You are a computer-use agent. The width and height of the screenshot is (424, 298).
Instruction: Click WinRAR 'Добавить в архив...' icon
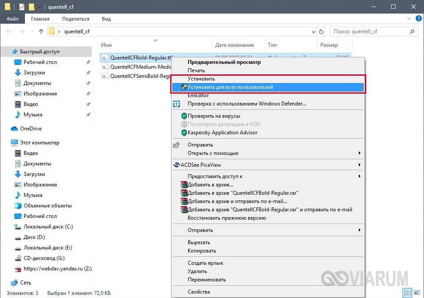pyautogui.click(x=184, y=185)
